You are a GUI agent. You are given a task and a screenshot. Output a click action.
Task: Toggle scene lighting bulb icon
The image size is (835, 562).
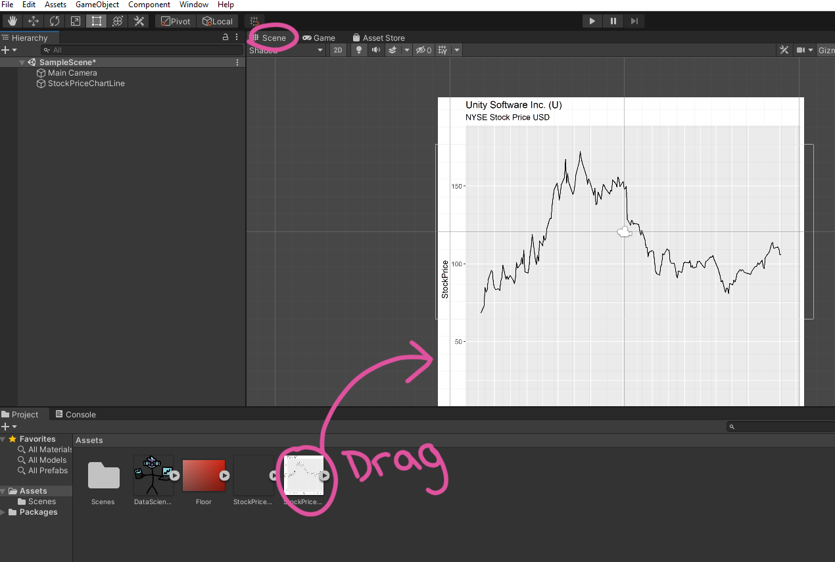coord(358,50)
